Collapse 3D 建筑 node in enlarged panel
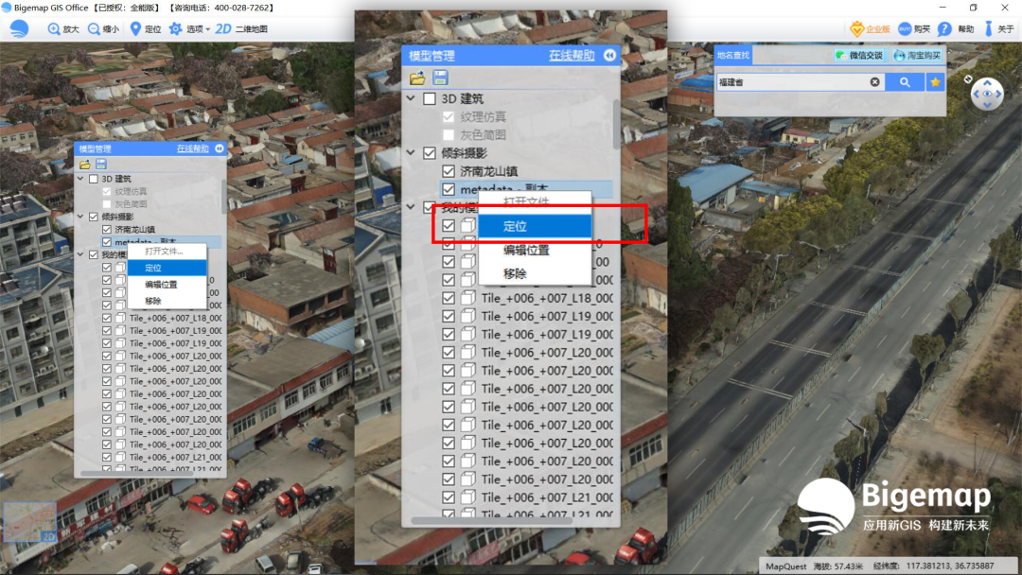Image resolution: width=1022 pixels, height=575 pixels. [x=411, y=99]
